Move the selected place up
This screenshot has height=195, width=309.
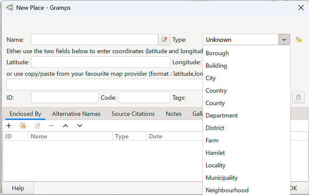pos(65,126)
